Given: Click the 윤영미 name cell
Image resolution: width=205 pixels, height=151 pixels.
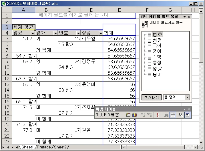Looking at the screenshot, I should click(92, 84).
